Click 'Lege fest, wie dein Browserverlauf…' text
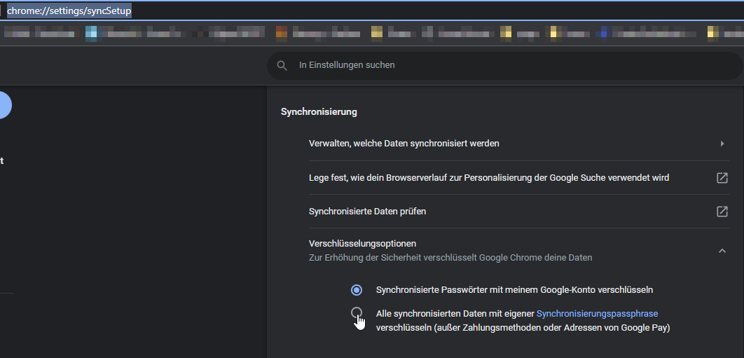744x358 pixels. click(x=488, y=178)
